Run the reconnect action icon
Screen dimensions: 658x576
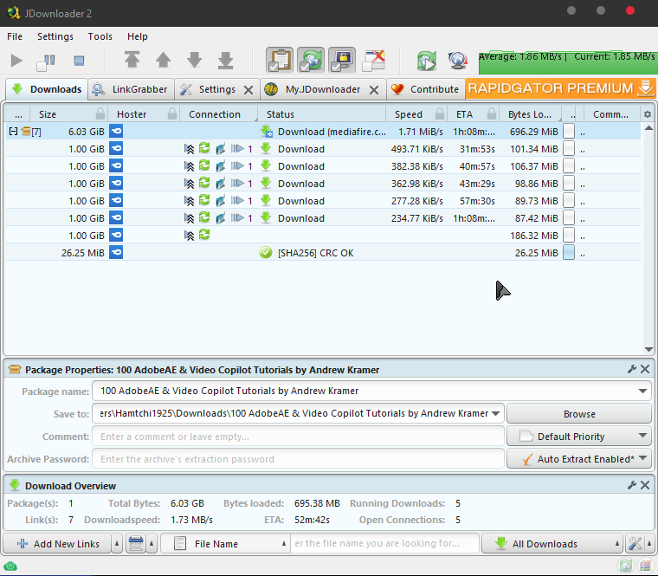tap(427, 61)
